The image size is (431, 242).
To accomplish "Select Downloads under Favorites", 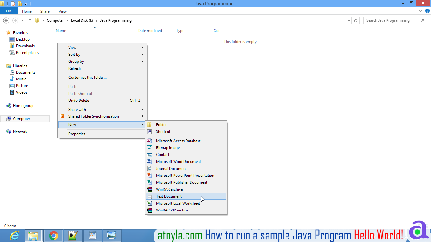I will (x=25, y=46).
